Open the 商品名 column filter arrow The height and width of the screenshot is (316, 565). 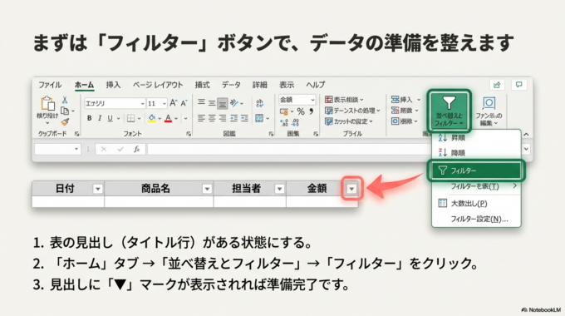207,189
